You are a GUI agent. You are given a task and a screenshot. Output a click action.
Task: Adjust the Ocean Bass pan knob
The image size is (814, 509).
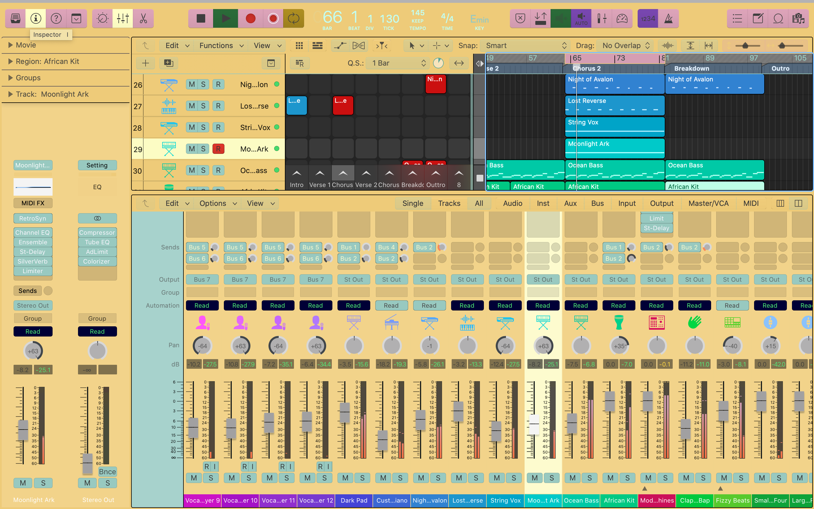(x=581, y=346)
